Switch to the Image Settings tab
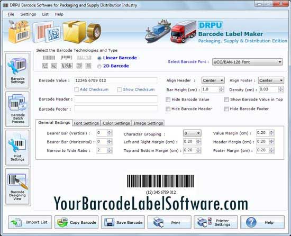 [148, 123]
